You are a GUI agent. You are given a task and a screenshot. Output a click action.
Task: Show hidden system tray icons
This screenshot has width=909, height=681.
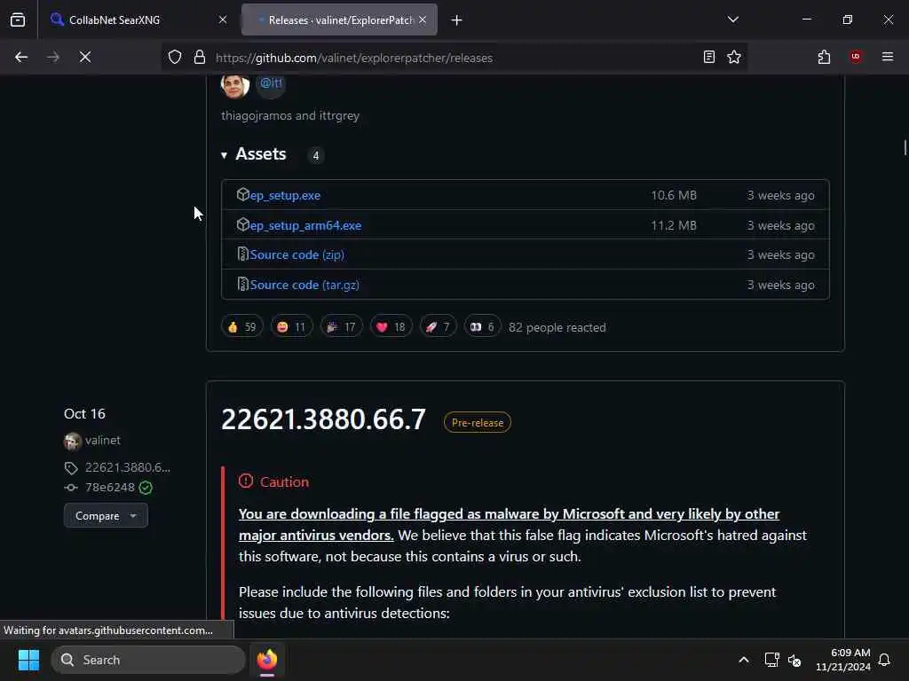744,660
